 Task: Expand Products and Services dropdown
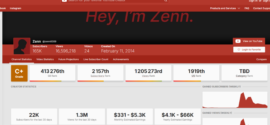point(225,8)
